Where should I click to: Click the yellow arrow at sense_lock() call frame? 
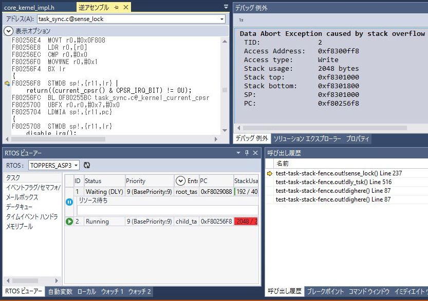point(270,173)
